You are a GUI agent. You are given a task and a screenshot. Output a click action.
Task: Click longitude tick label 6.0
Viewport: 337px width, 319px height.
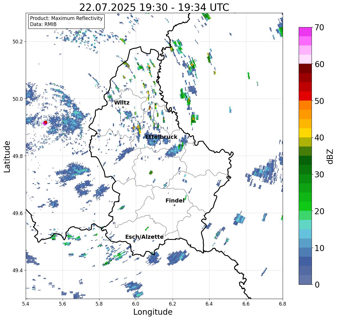click(x=136, y=304)
